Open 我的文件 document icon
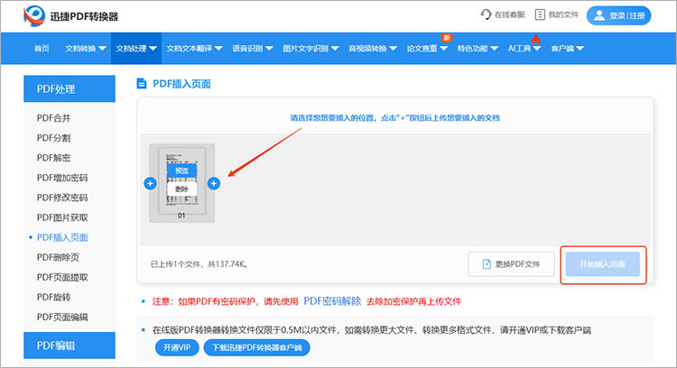Viewport: 677px width, 368px height. coord(540,14)
